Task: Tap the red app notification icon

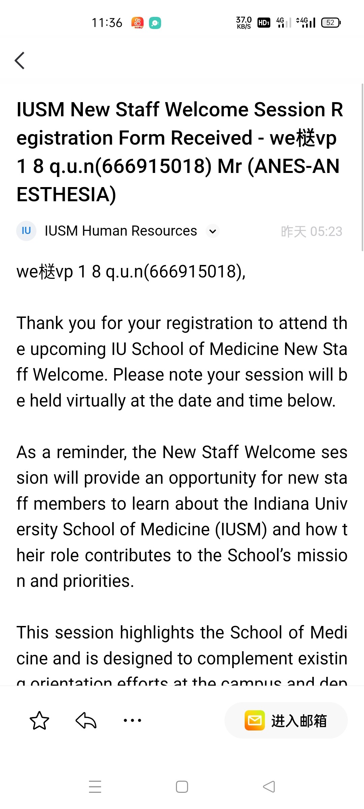Action: [137, 23]
